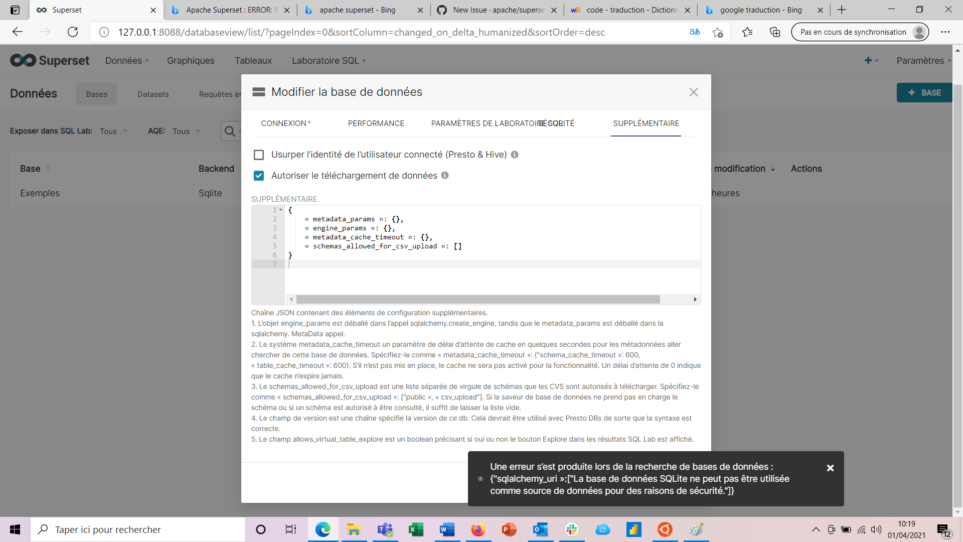Expand the Laboratoire SQL menu
The height and width of the screenshot is (542, 963).
coord(329,61)
